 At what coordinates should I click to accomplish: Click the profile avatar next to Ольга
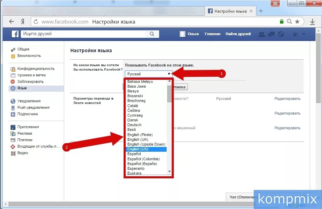[182, 34]
